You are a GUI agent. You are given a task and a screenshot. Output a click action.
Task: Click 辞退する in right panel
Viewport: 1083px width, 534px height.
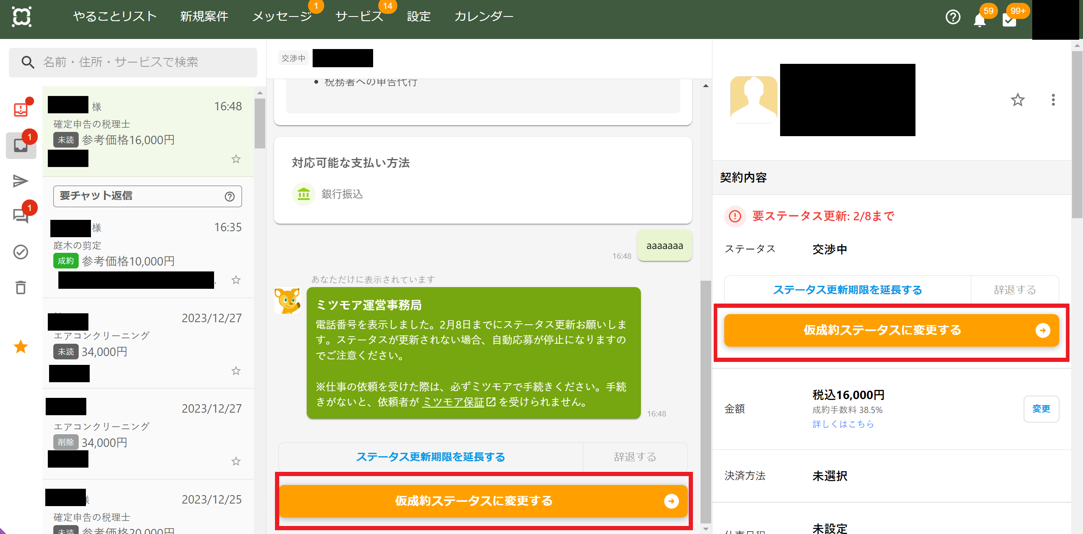point(1015,290)
